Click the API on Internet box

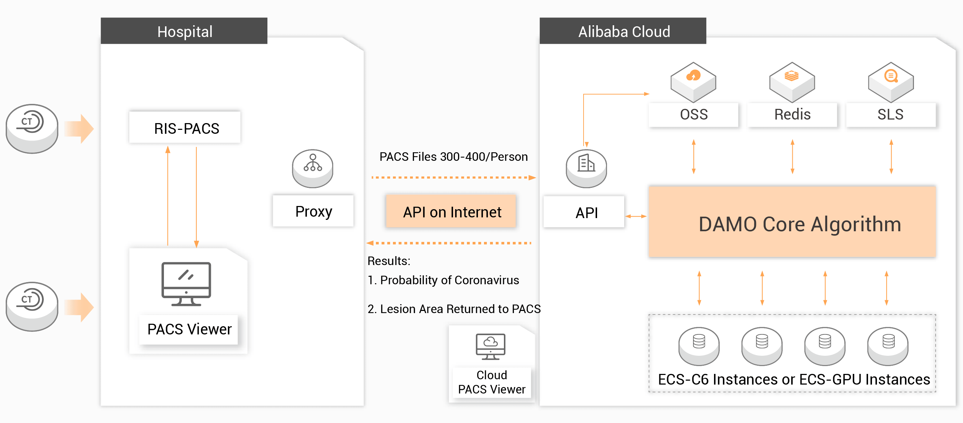[452, 212]
